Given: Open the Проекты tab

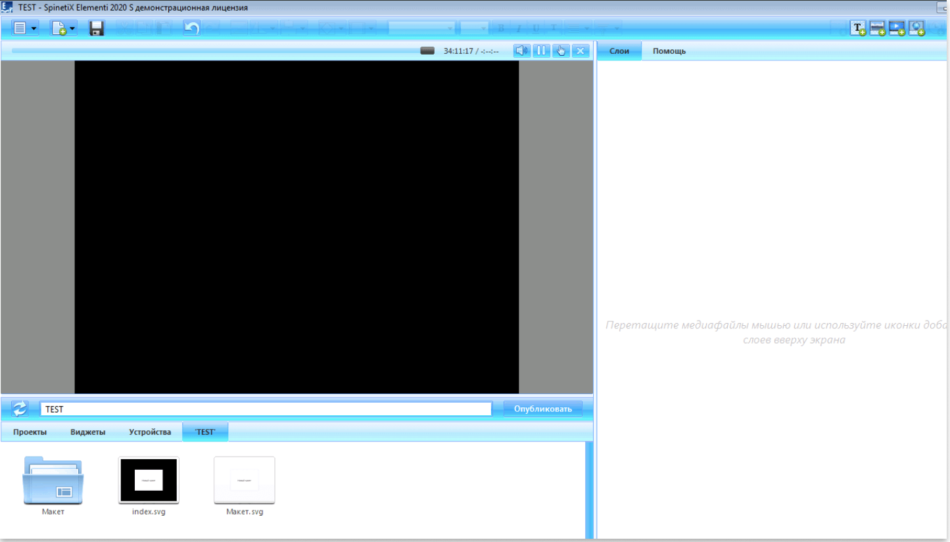Looking at the screenshot, I should [30, 432].
